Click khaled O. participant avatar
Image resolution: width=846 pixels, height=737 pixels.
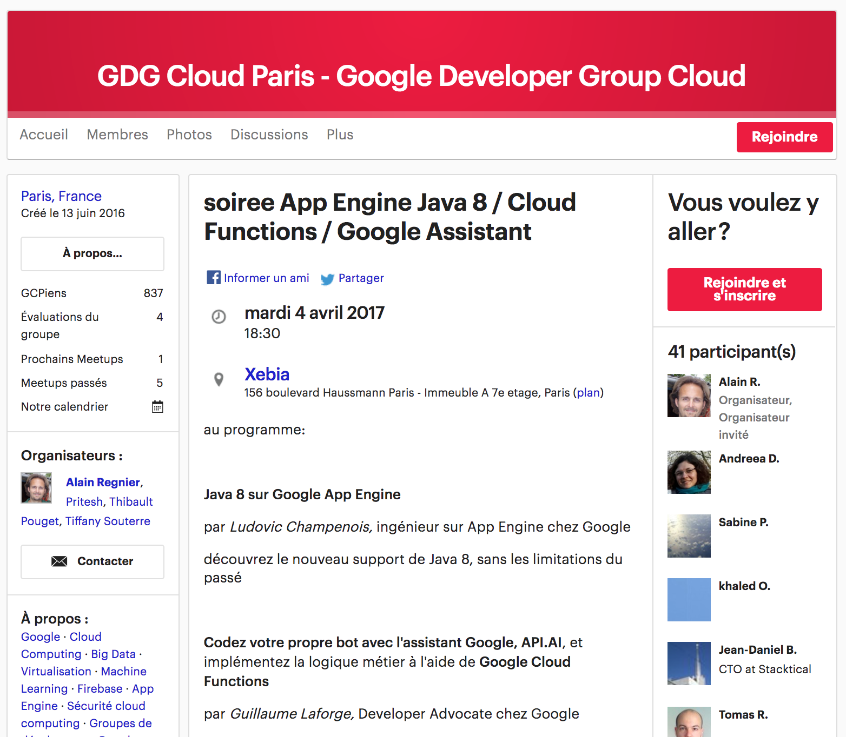pyautogui.click(x=689, y=600)
